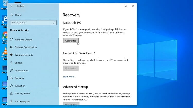Viewport: 193px width, 108px height.
Task: Click the Activation checkmark icon
Action: (11, 86)
